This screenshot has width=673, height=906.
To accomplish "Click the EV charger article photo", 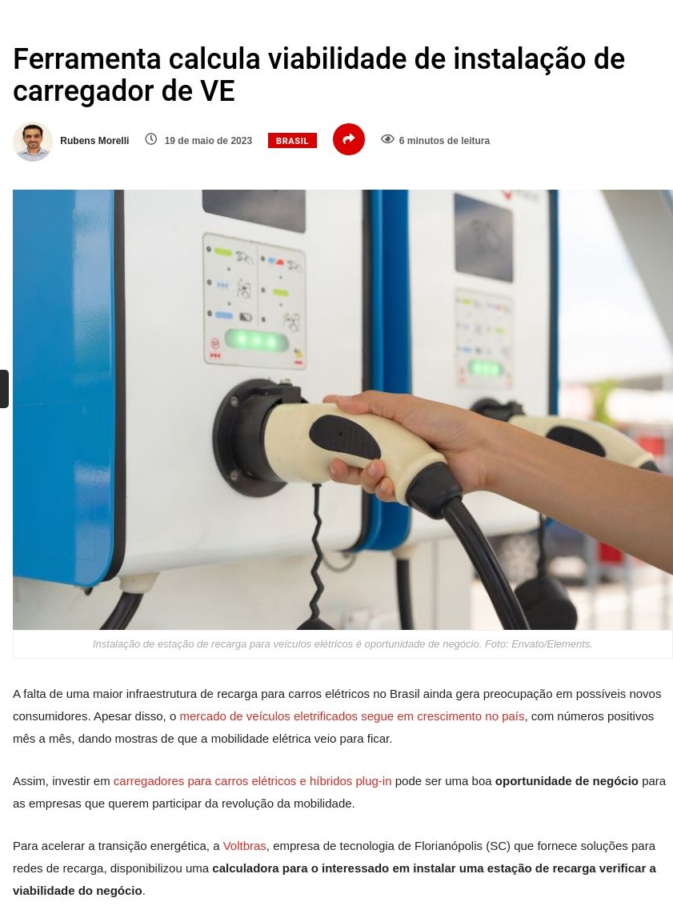I will (x=343, y=410).
